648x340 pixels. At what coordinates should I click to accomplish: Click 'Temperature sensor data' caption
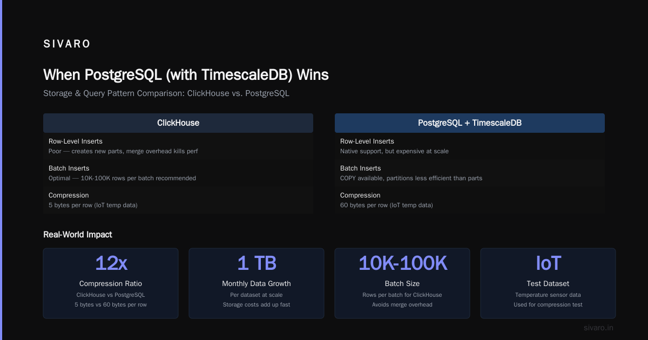point(548,295)
